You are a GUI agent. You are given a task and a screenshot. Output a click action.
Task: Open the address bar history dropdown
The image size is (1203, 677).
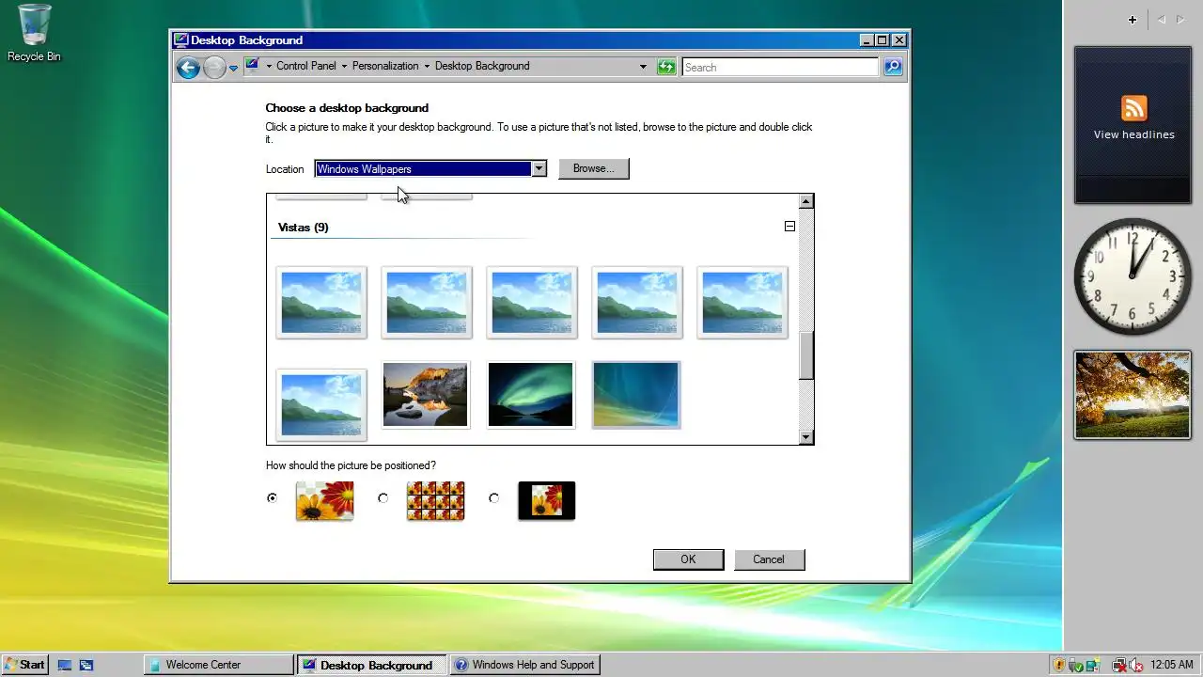coord(643,67)
